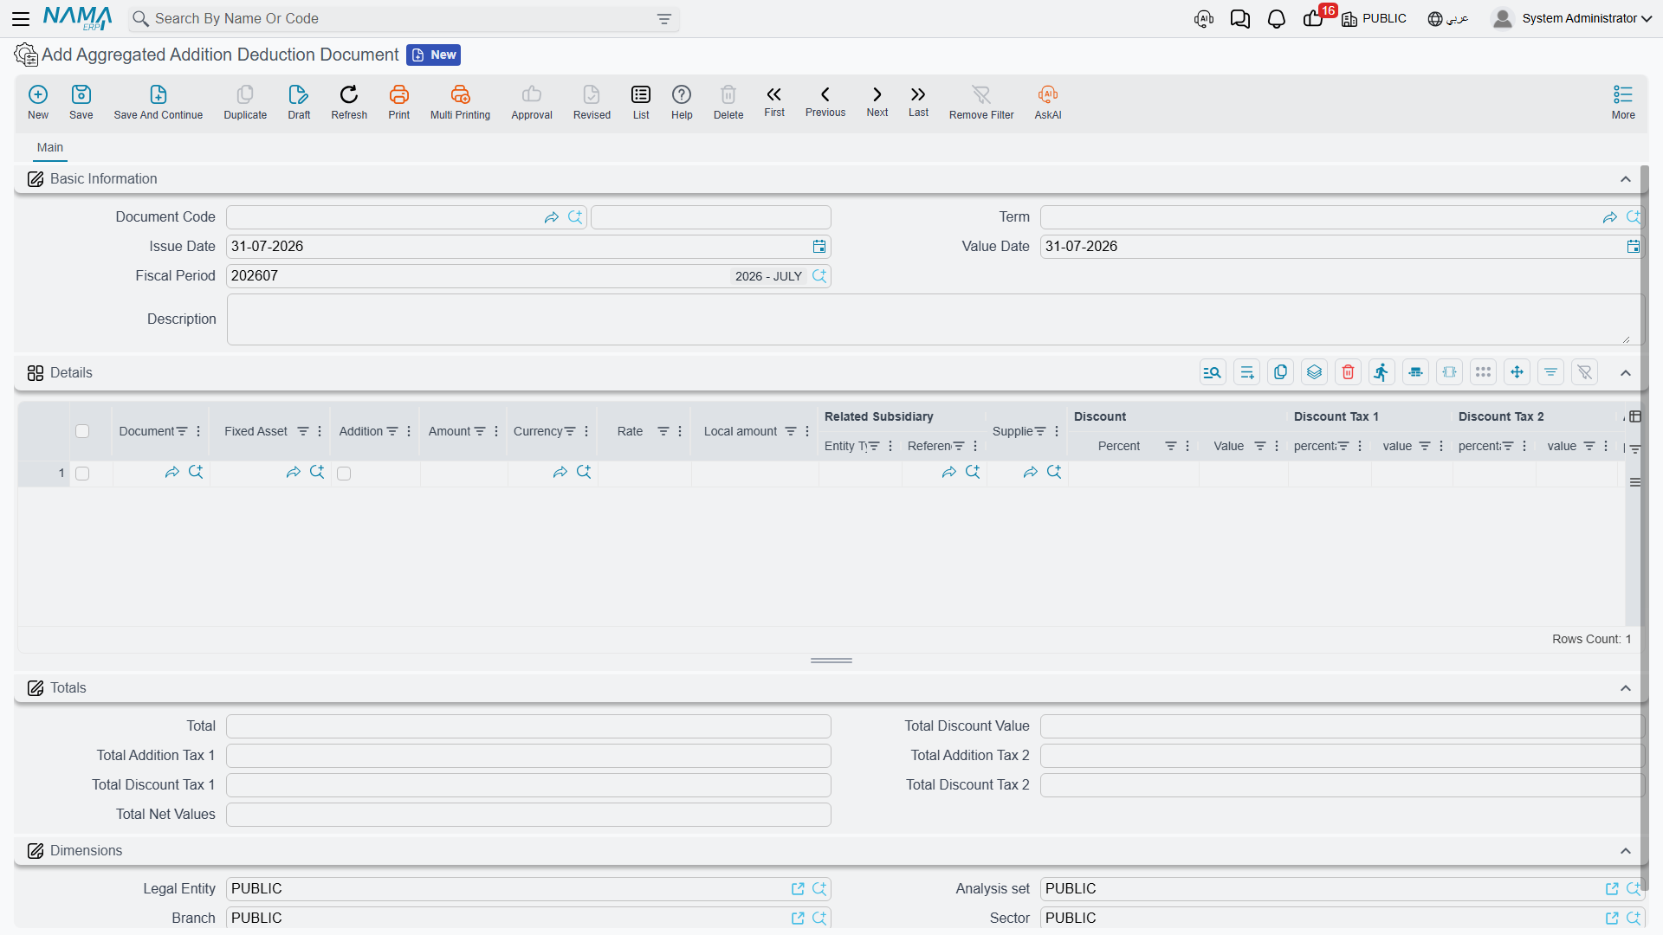The width and height of the screenshot is (1663, 935).
Task: Click the Revised icon
Action: click(x=592, y=102)
